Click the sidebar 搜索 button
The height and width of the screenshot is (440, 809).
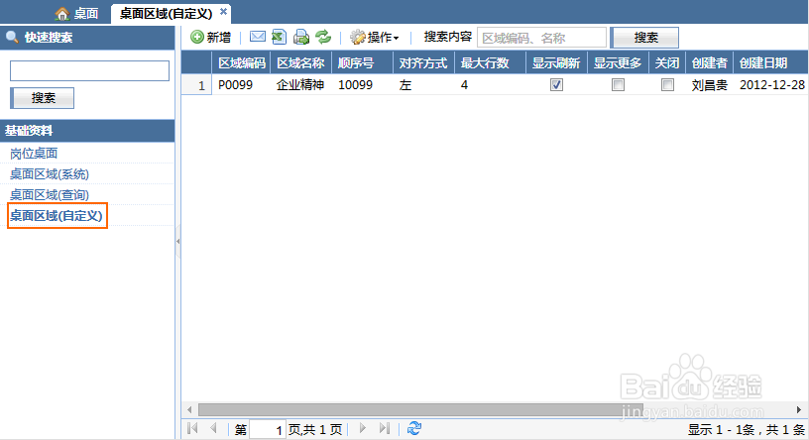43,98
